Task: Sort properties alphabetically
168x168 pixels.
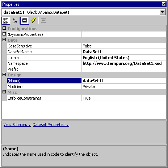Action: (x=15, y=21)
